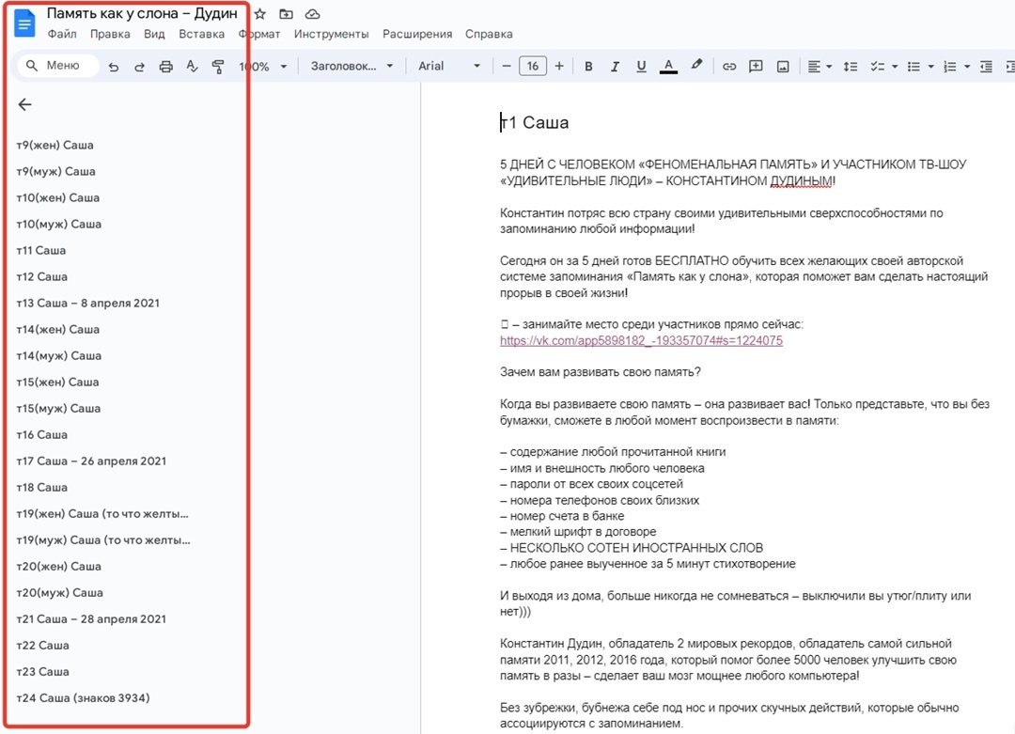1015x734 pixels.
Task: Go to outline heading т16 Саша
Action: (x=42, y=435)
